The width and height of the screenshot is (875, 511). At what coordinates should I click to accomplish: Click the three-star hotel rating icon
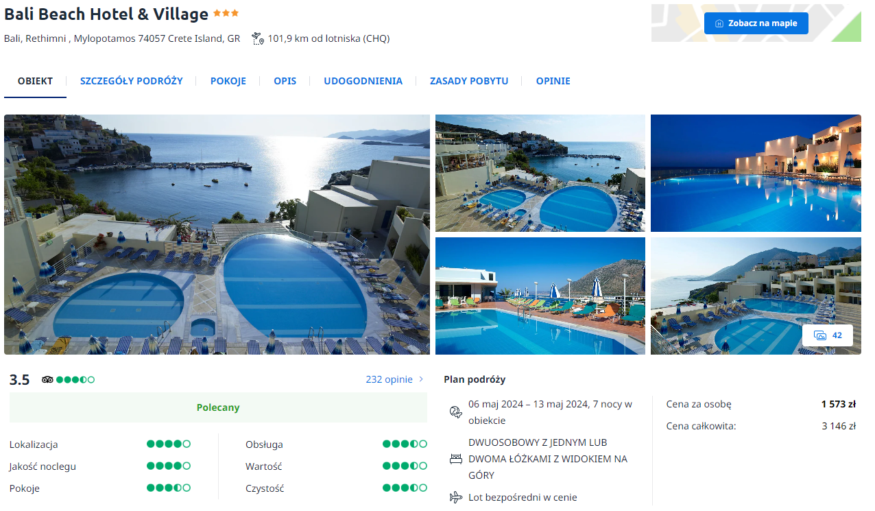[226, 14]
